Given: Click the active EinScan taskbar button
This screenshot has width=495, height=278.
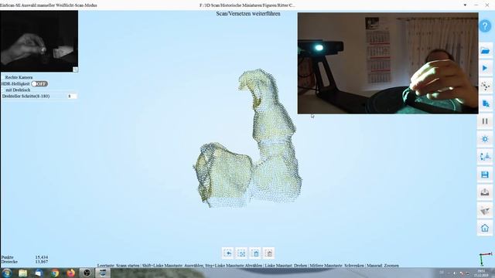Looking at the screenshot, I should (103, 273).
